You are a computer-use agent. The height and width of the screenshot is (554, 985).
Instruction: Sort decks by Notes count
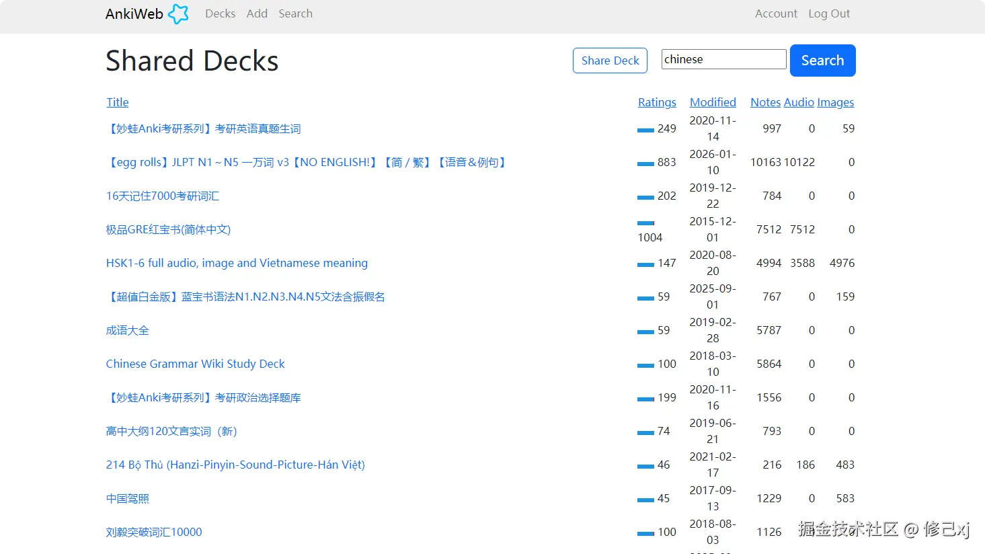click(x=765, y=102)
